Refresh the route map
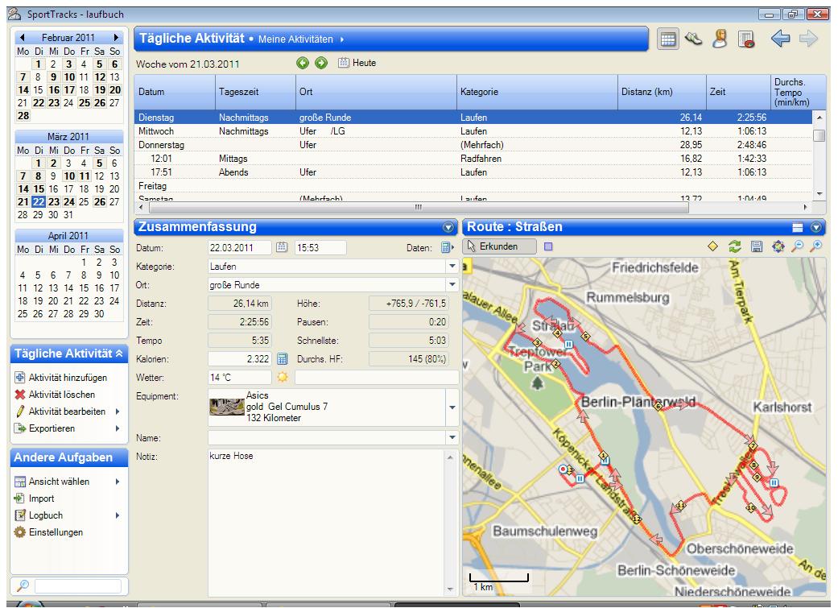 [x=735, y=247]
